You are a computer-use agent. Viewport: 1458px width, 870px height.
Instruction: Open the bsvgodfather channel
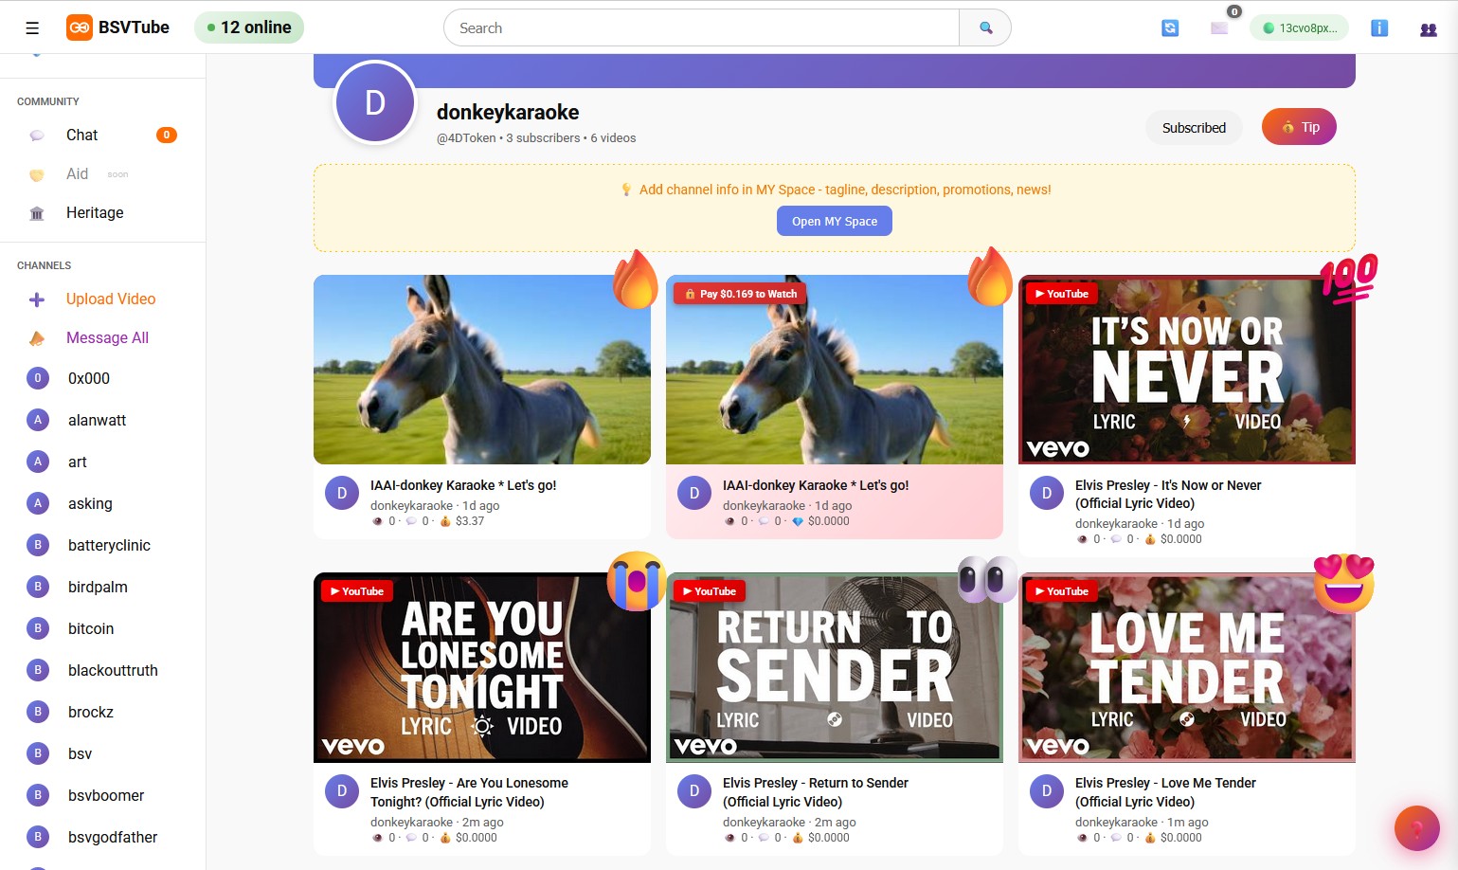pos(102,837)
